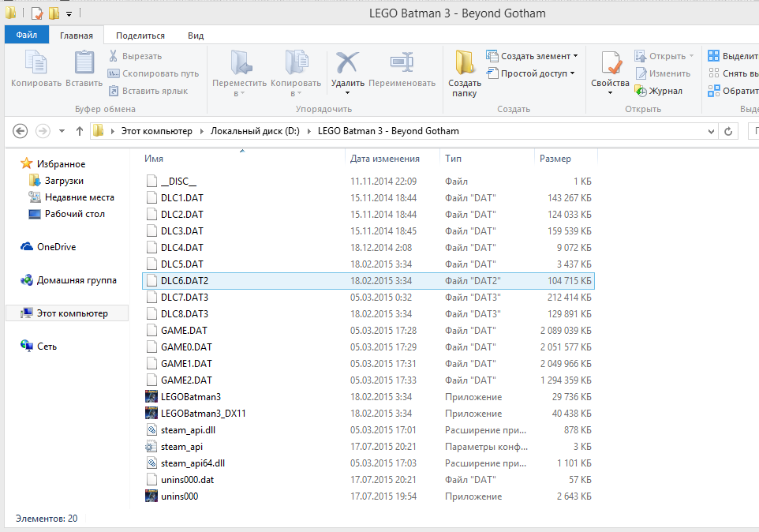Open the Файл menu
The height and width of the screenshot is (532, 759).
click(x=26, y=36)
